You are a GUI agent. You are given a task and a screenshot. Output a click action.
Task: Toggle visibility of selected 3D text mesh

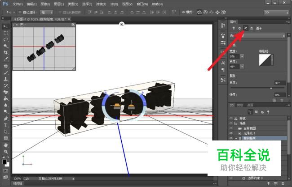pyautogui.click(x=231, y=138)
